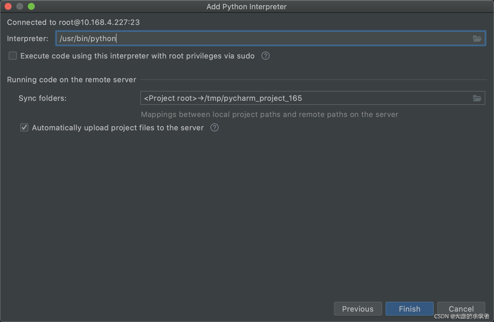This screenshot has height=322, width=494.
Task: Click the Add Python Interpreter title bar
Action: 246,6
